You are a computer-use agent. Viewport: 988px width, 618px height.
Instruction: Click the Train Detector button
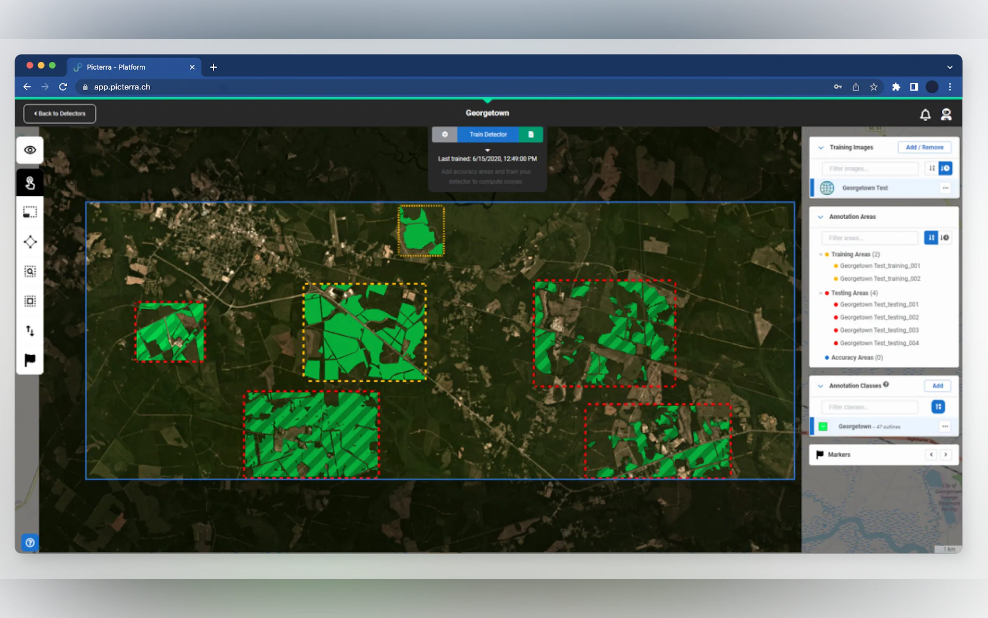coord(488,135)
